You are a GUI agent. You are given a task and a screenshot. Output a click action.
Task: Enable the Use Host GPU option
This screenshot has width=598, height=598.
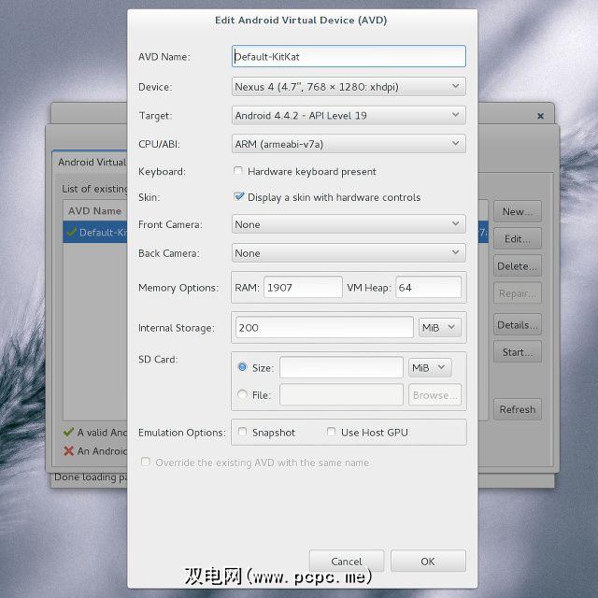pos(331,432)
